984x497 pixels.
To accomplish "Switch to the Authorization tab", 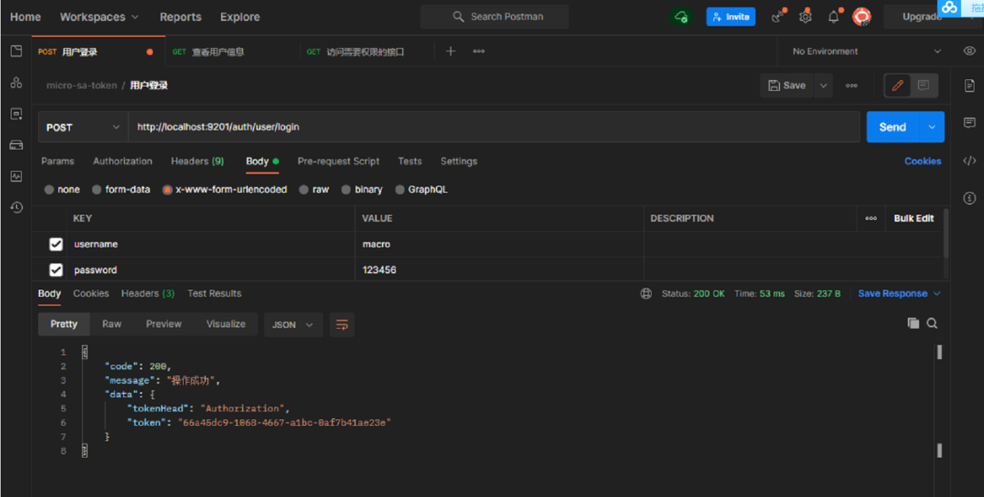I will (123, 161).
